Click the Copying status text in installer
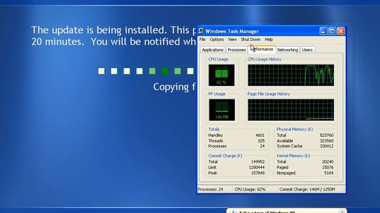The width and height of the screenshot is (380, 213). pyautogui.click(x=175, y=87)
